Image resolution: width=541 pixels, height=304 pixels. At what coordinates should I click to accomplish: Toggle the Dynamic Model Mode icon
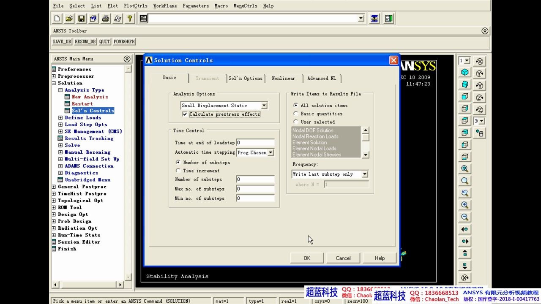pyautogui.click(x=480, y=133)
